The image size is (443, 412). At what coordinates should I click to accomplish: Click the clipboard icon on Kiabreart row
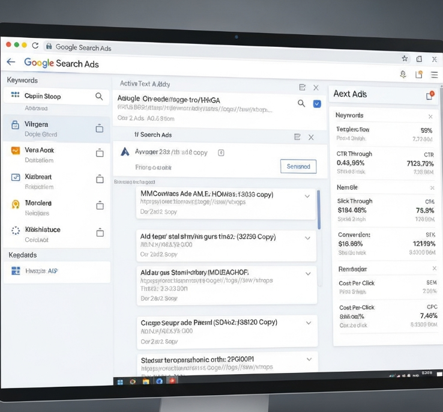pos(100,179)
